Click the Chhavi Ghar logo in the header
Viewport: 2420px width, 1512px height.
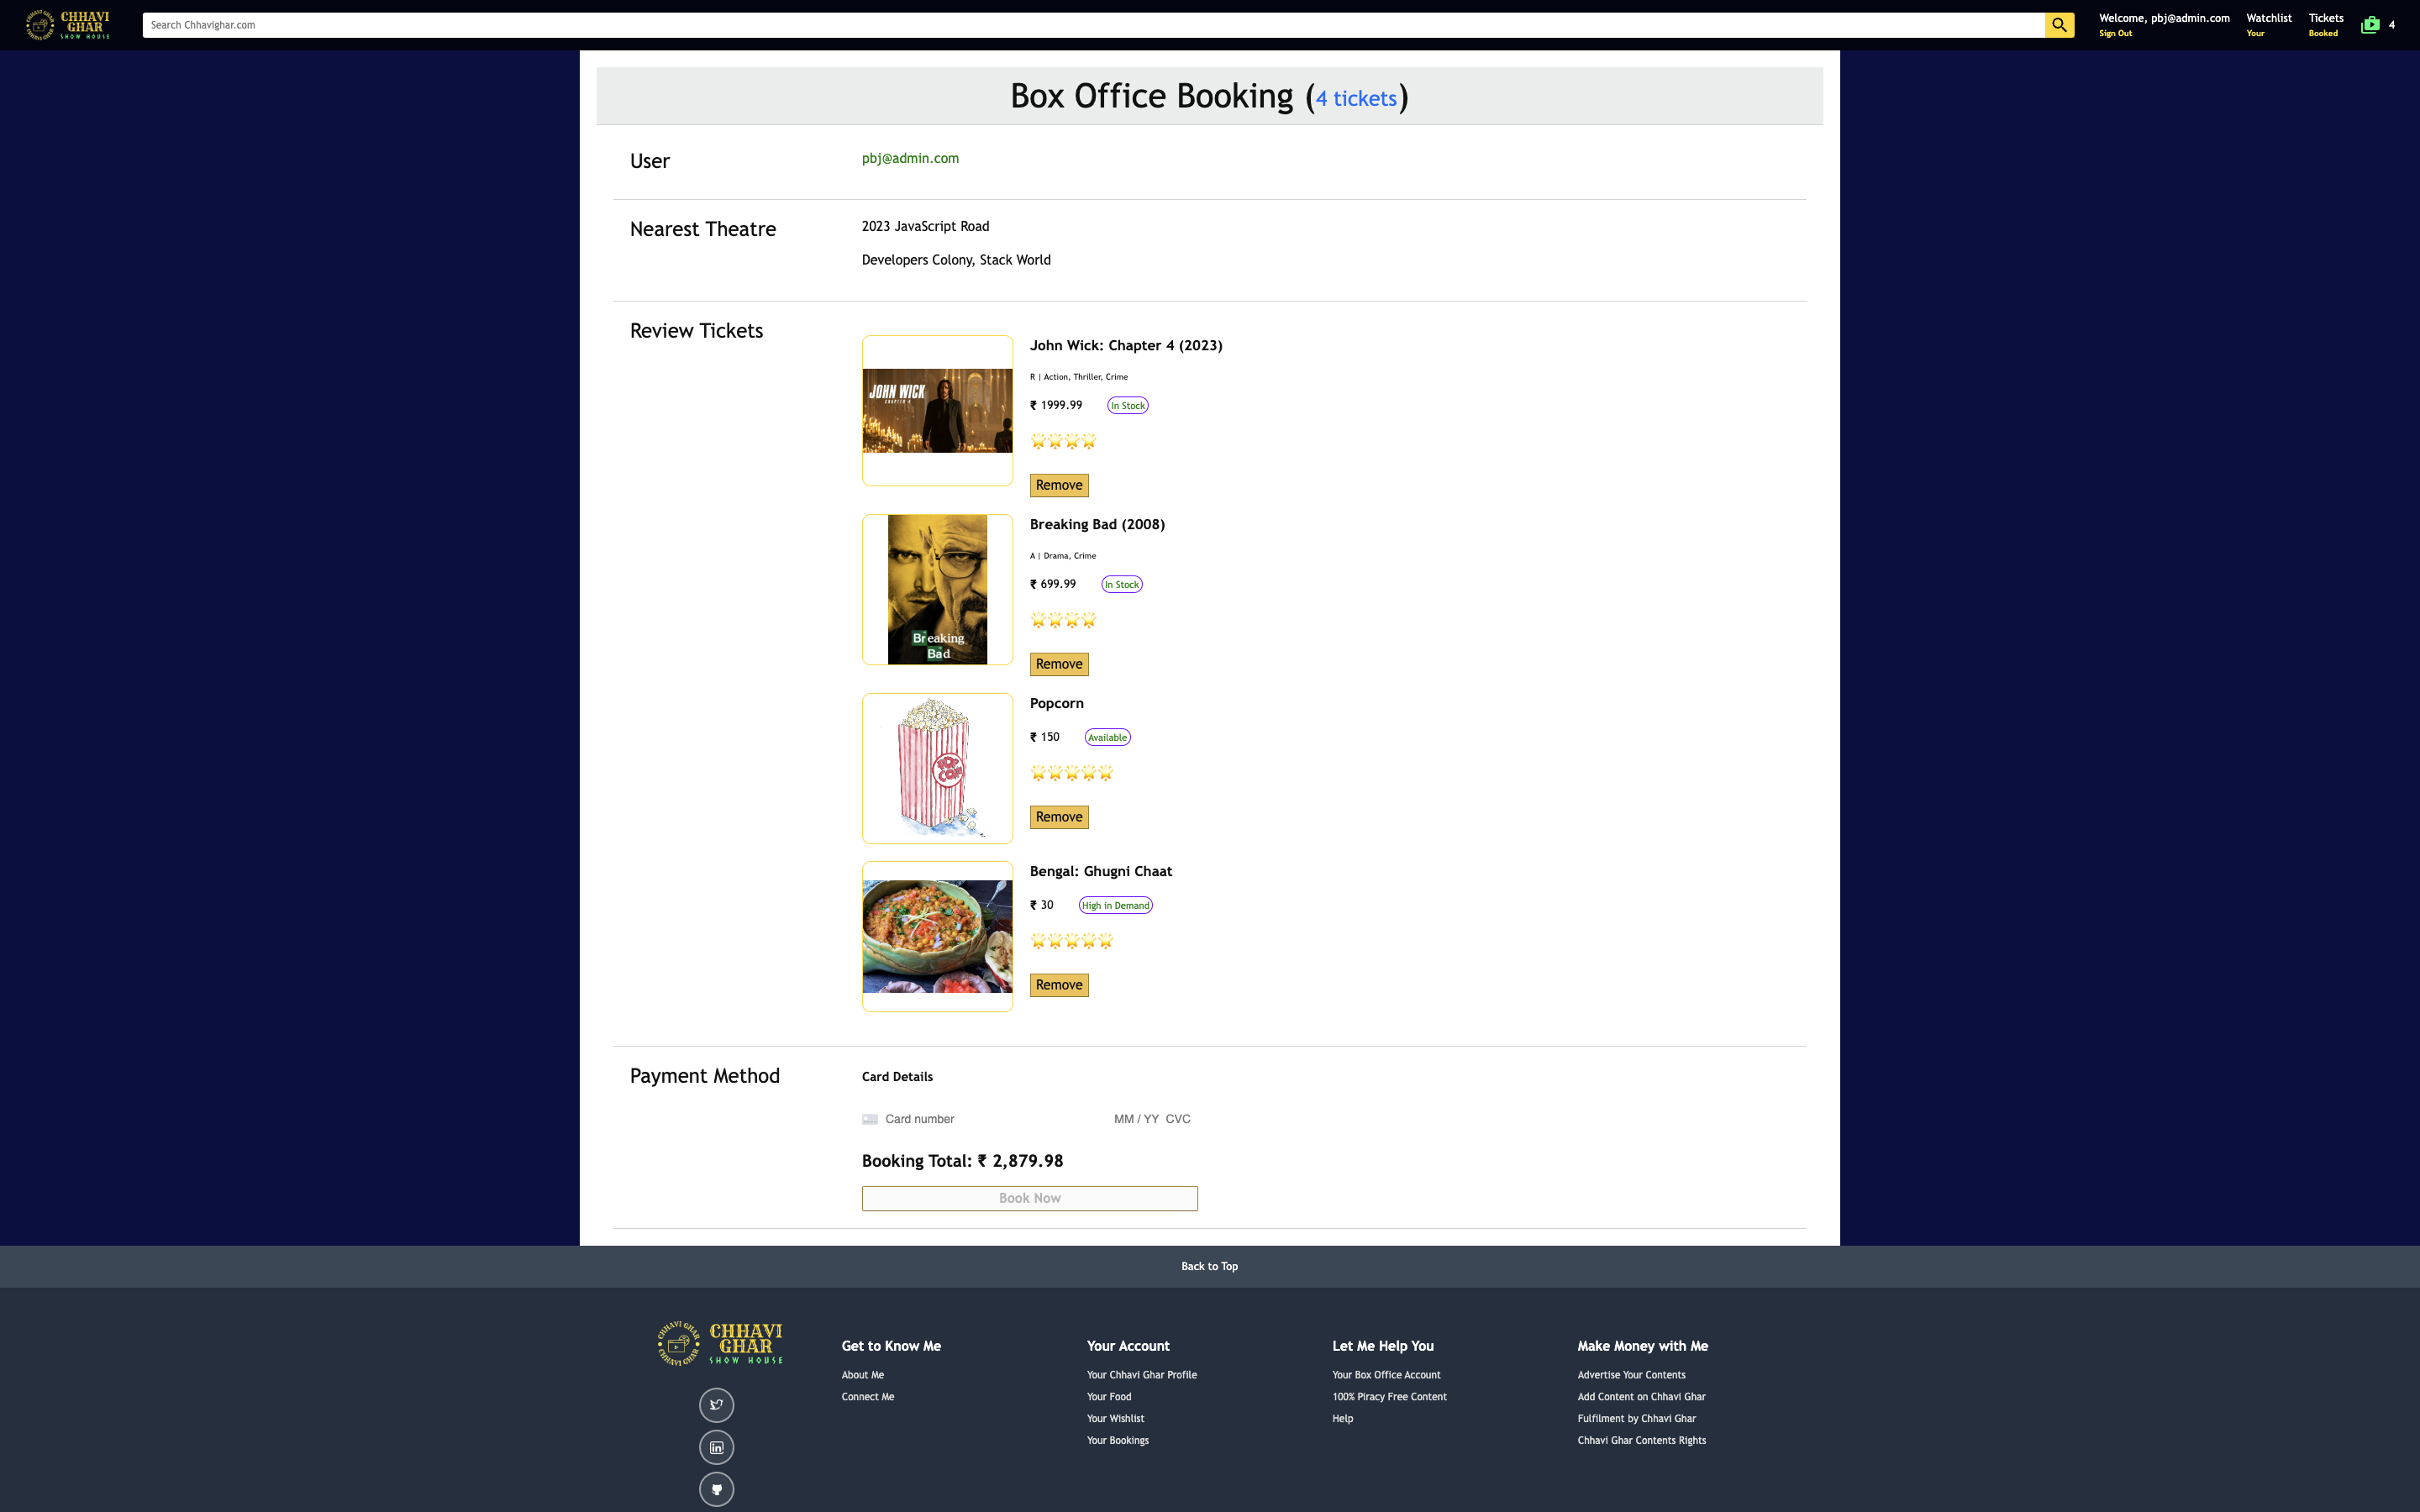coord(67,24)
